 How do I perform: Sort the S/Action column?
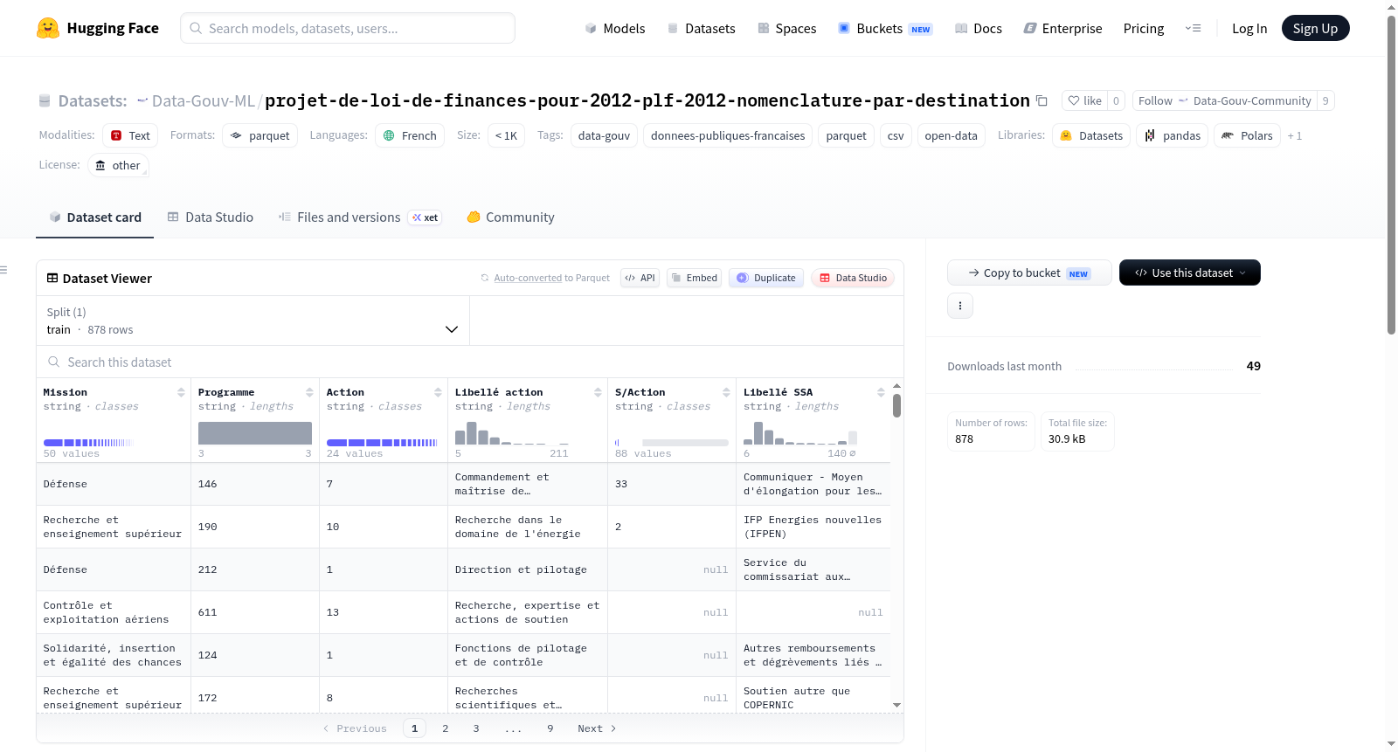(x=726, y=392)
